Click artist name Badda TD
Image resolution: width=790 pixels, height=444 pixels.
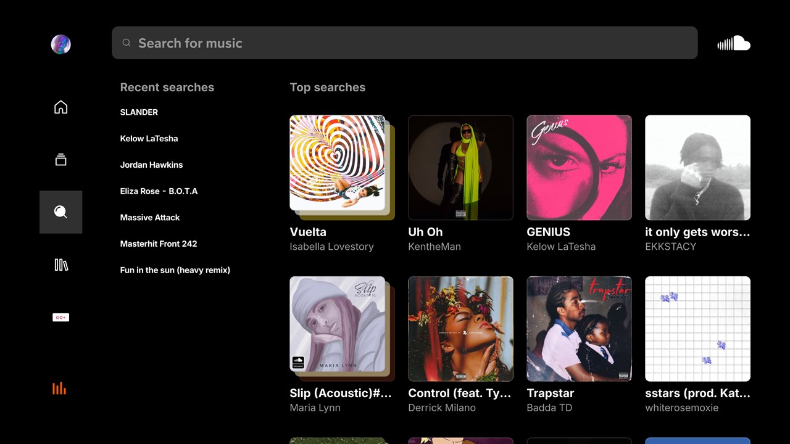tap(549, 408)
